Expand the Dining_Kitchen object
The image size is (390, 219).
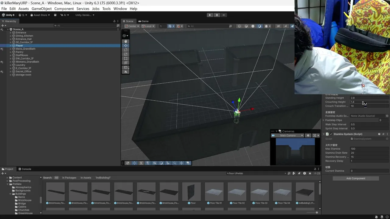coord(10,36)
